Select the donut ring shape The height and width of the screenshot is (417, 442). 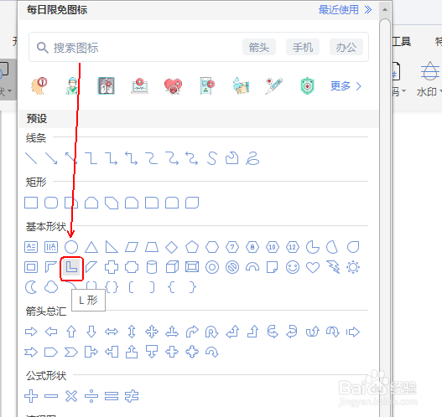pos(212,267)
